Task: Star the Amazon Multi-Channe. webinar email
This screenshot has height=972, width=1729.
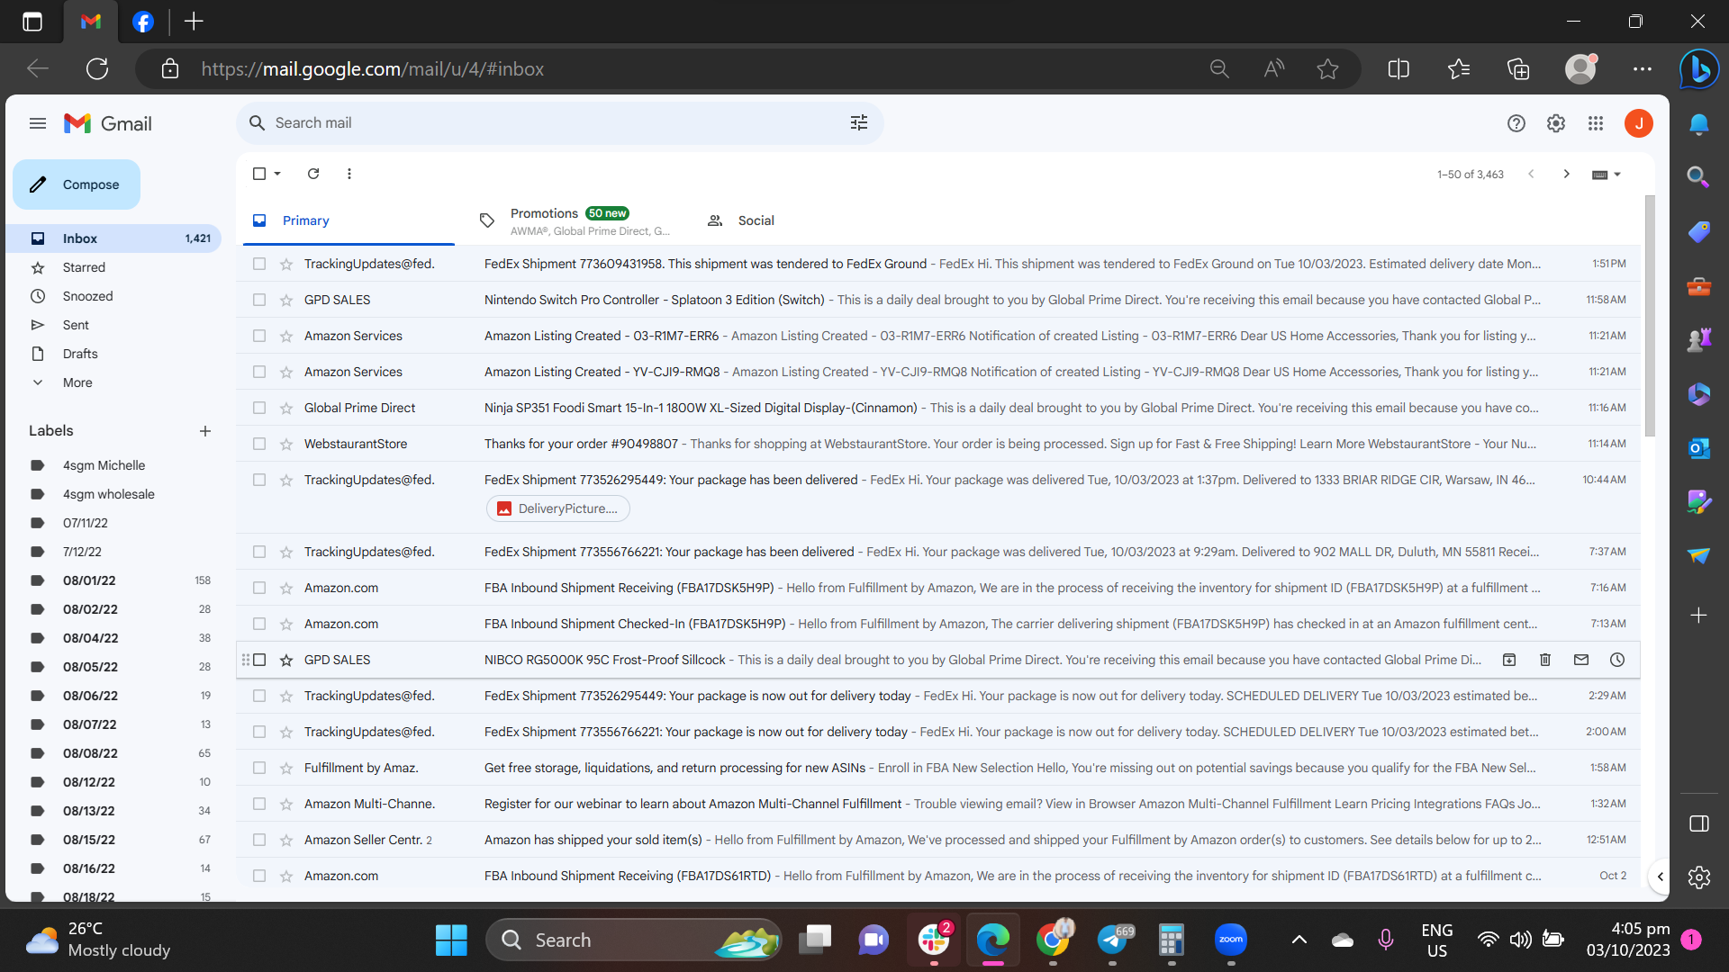Action: tap(286, 804)
